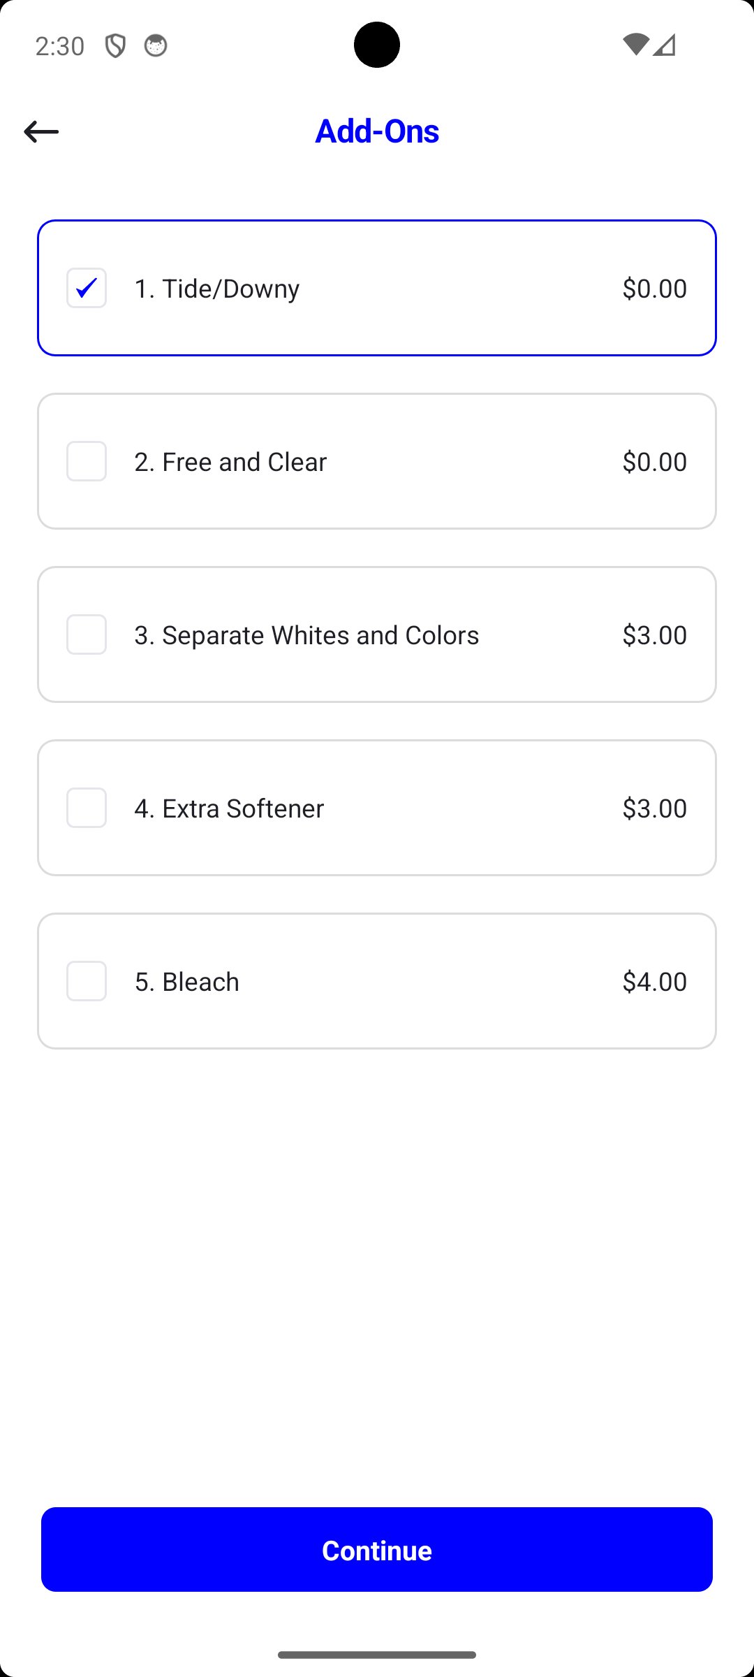754x1677 pixels.
Task: Enable Separate Whites and Colors checkbox
Action: 87,634
